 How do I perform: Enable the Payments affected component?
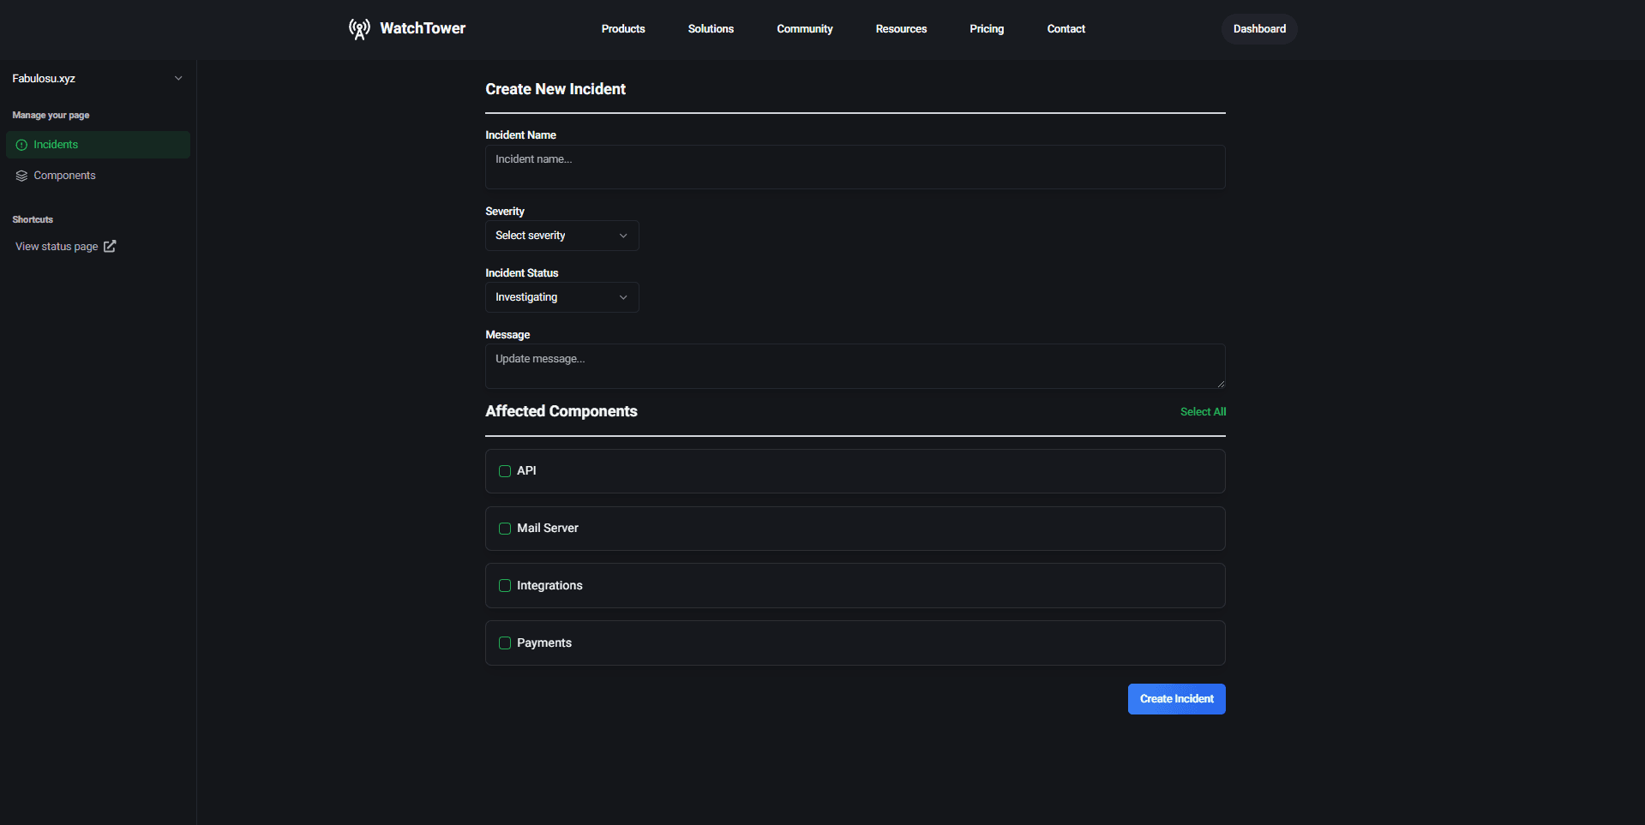point(505,643)
